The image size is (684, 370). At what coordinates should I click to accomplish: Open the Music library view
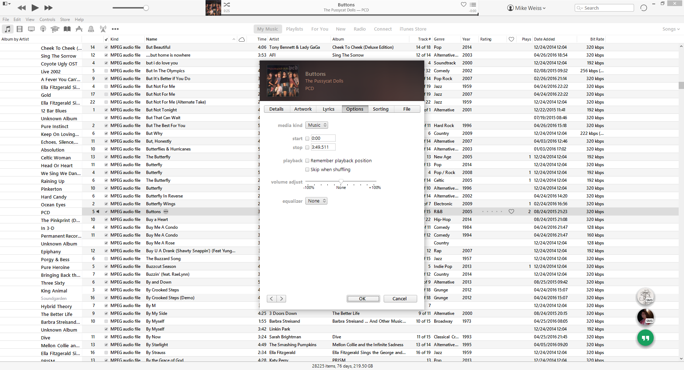[8, 29]
